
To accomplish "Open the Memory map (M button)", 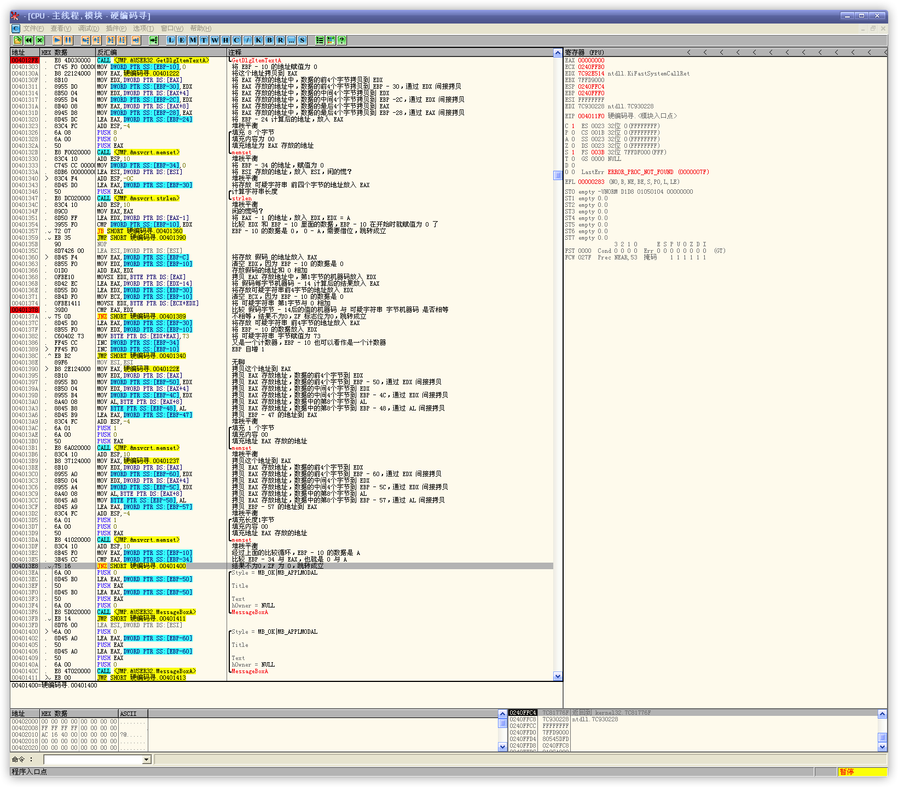I will 193,40.
